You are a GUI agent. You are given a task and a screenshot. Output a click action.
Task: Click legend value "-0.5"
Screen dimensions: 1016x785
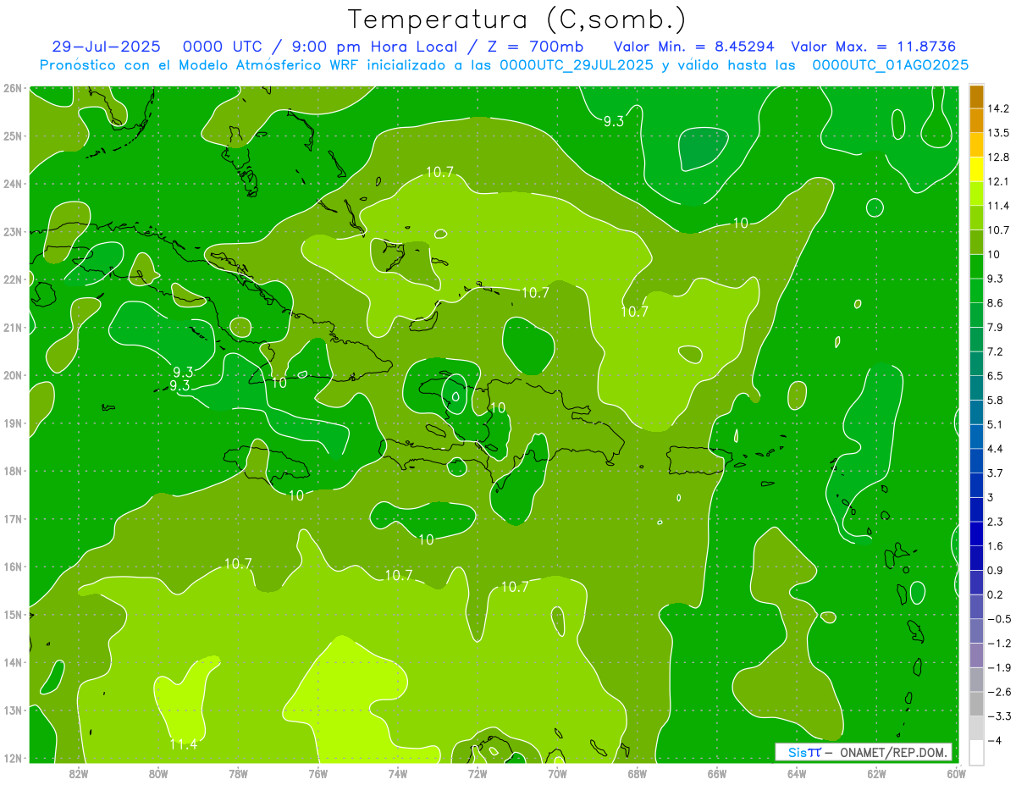pyautogui.click(x=998, y=619)
